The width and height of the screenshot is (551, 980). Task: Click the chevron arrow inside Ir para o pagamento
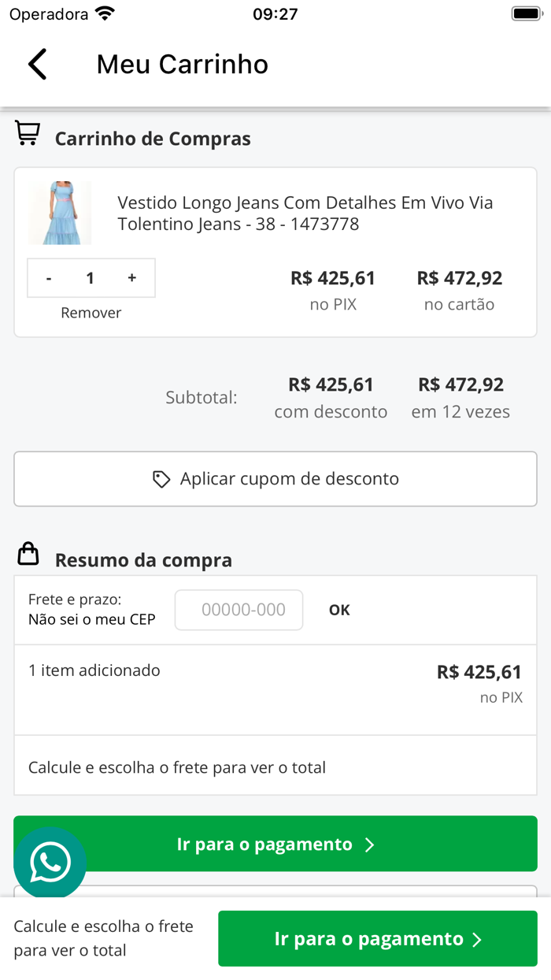370,844
